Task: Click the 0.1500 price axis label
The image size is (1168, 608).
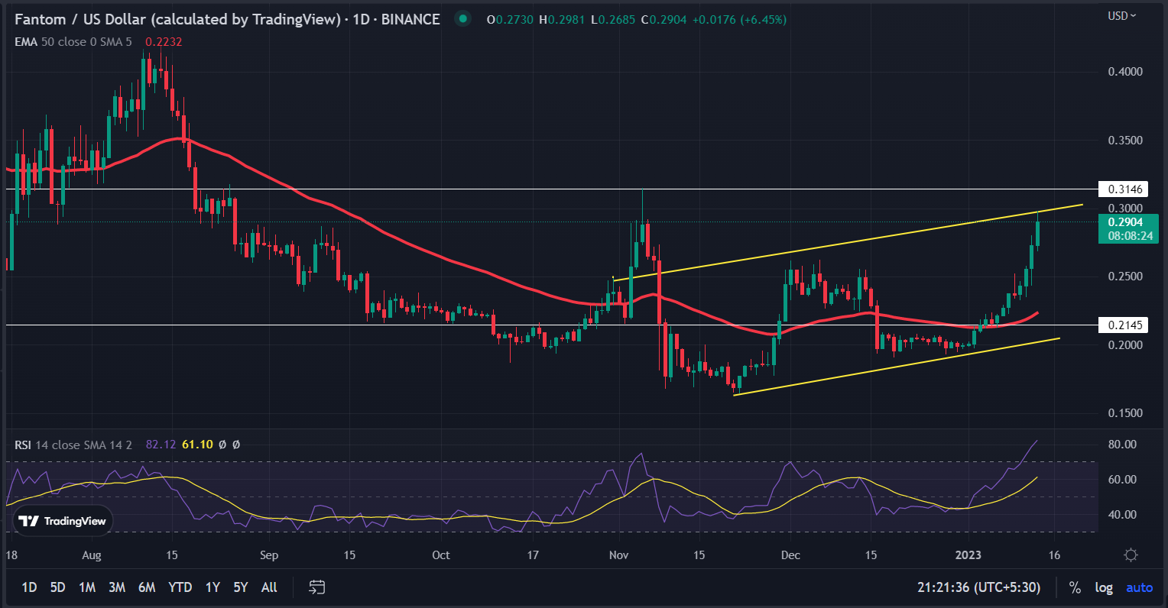Action: tap(1125, 413)
